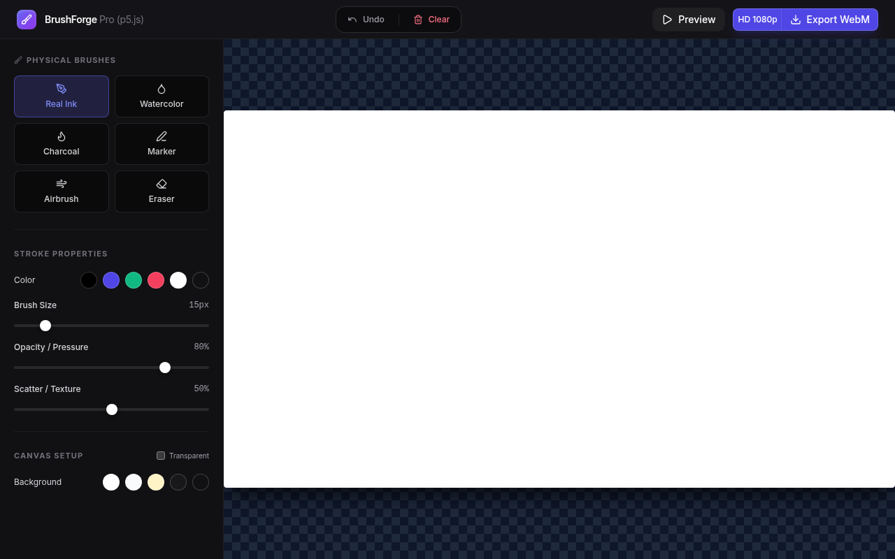Click the BrushForge paintbrush logo
The width and height of the screenshot is (895, 559).
tap(27, 20)
